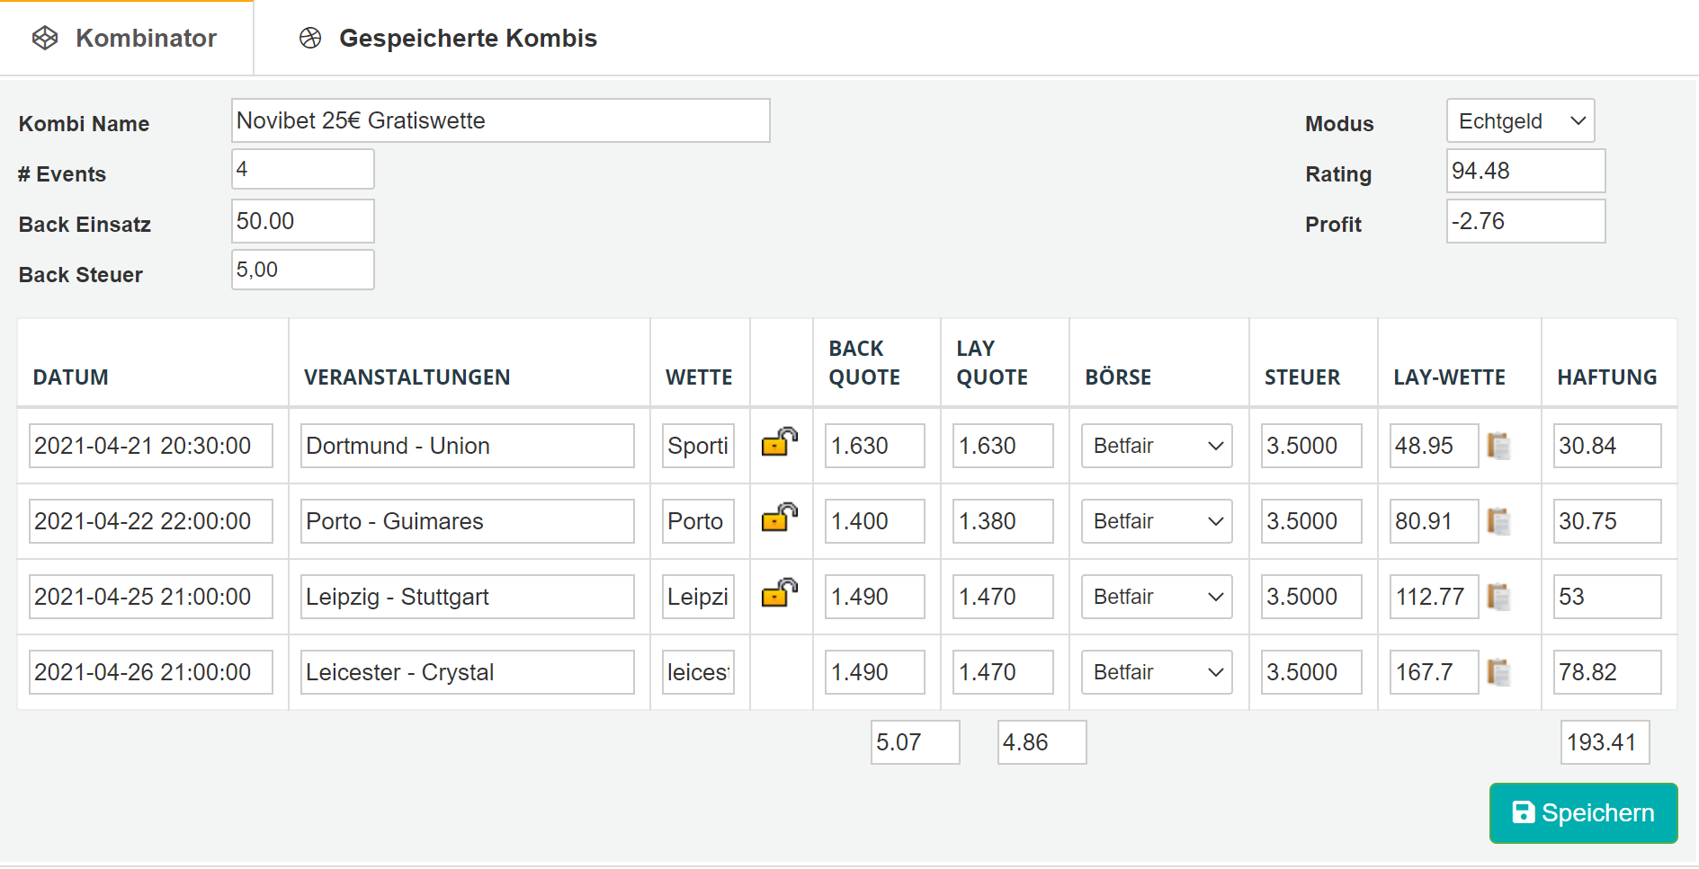Switch to the Gespeicherte Kombis tab
The height and width of the screenshot is (869, 1699).
(x=448, y=38)
